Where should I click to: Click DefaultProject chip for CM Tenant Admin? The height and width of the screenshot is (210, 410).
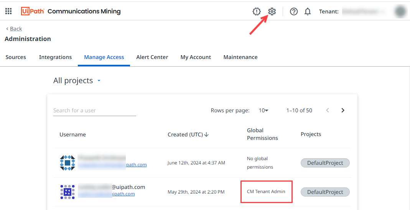pyautogui.click(x=325, y=192)
